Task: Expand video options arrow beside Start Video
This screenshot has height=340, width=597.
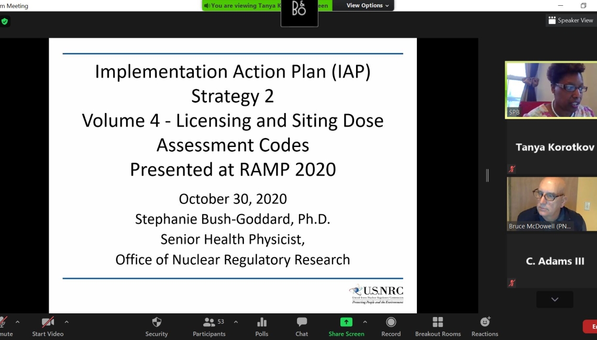Action: [x=67, y=322]
